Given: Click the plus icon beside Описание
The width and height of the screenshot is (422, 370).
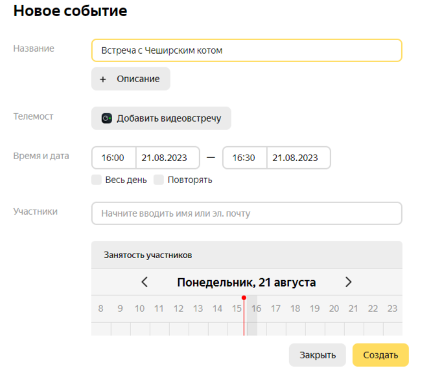Looking at the screenshot, I should pos(103,79).
